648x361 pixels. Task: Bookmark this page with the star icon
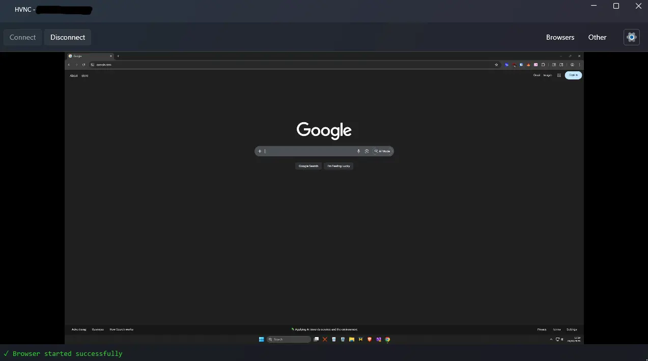click(496, 65)
